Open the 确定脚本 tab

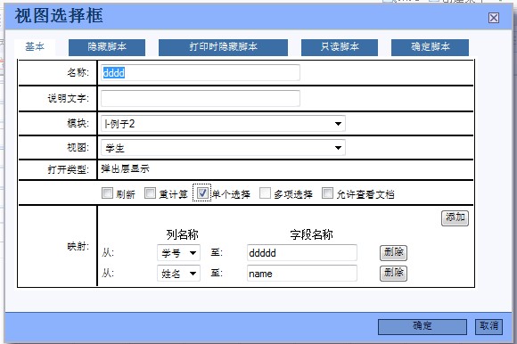(x=430, y=47)
